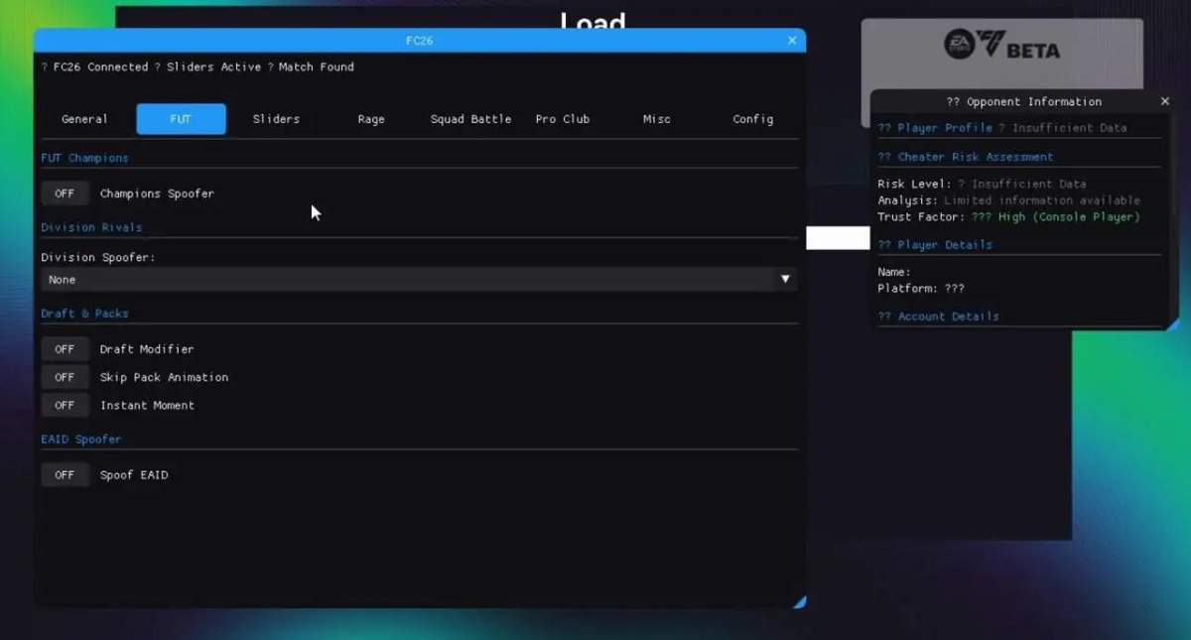The width and height of the screenshot is (1191, 640).
Task: Switch on Spoof EAID
Action: coord(65,475)
